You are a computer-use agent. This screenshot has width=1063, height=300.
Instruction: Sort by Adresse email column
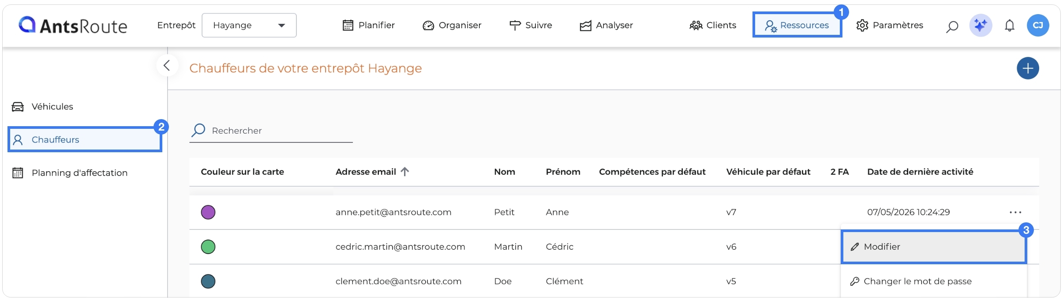[366, 172]
